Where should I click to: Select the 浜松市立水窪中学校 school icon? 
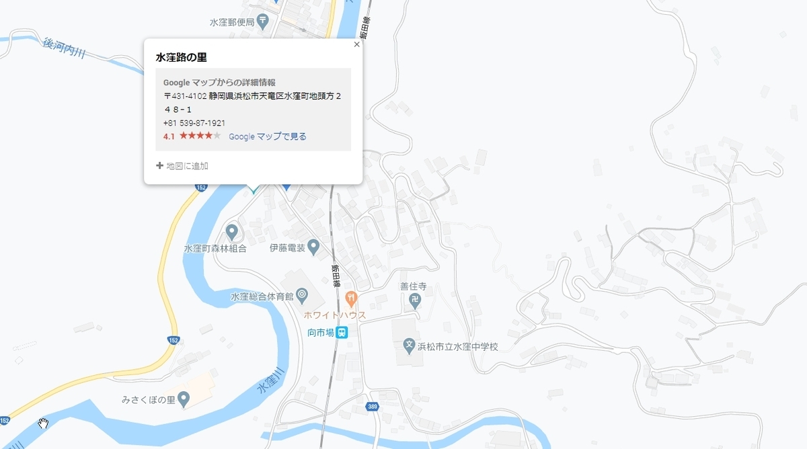409,346
